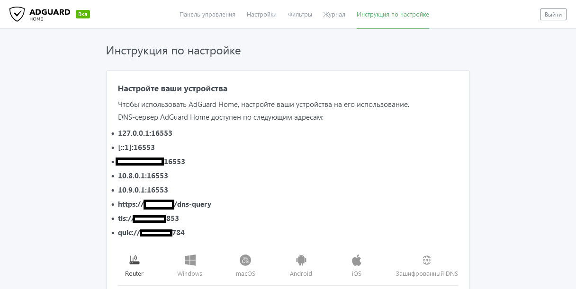The image size is (576, 289).
Task: Click the AdGuard Home shield logo
Action: (17, 14)
